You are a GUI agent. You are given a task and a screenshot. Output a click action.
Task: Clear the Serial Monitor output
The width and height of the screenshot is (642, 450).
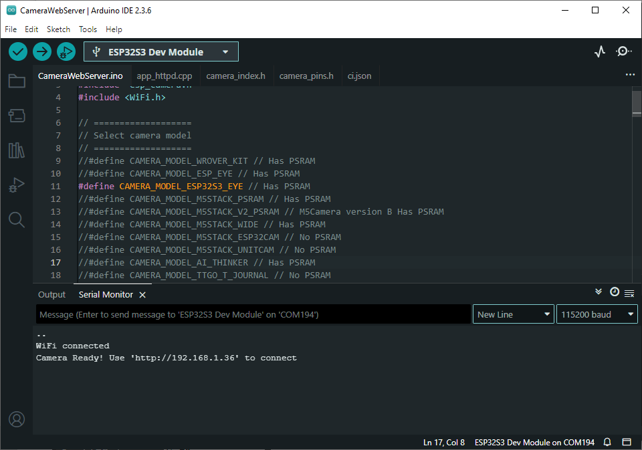[629, 293]
